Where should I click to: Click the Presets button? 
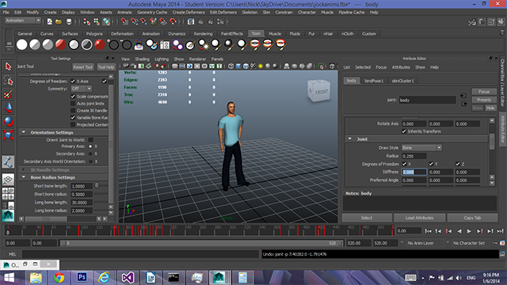click(x=484, y=100)
